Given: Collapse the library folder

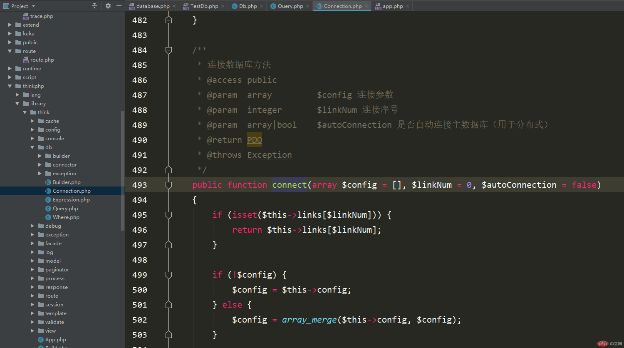Looking at the screenshot, I should (17, 104).
